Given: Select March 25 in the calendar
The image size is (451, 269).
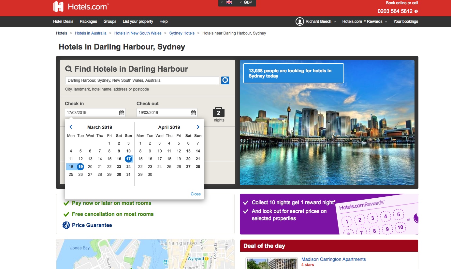Looking at the screenshot, I should click(x=71, y=175).
